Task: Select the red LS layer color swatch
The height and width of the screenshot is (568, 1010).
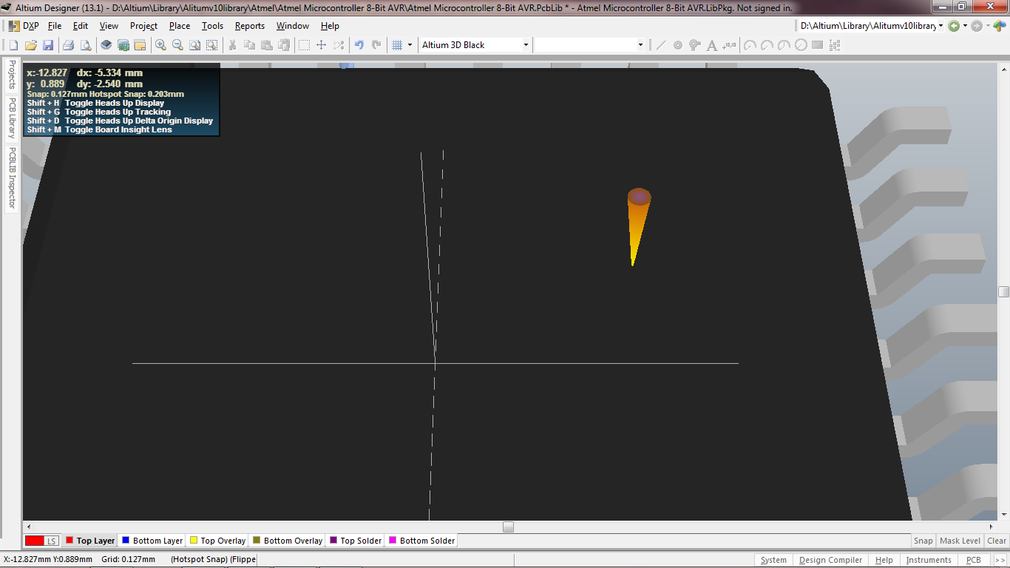Action: tap(35, 541)
